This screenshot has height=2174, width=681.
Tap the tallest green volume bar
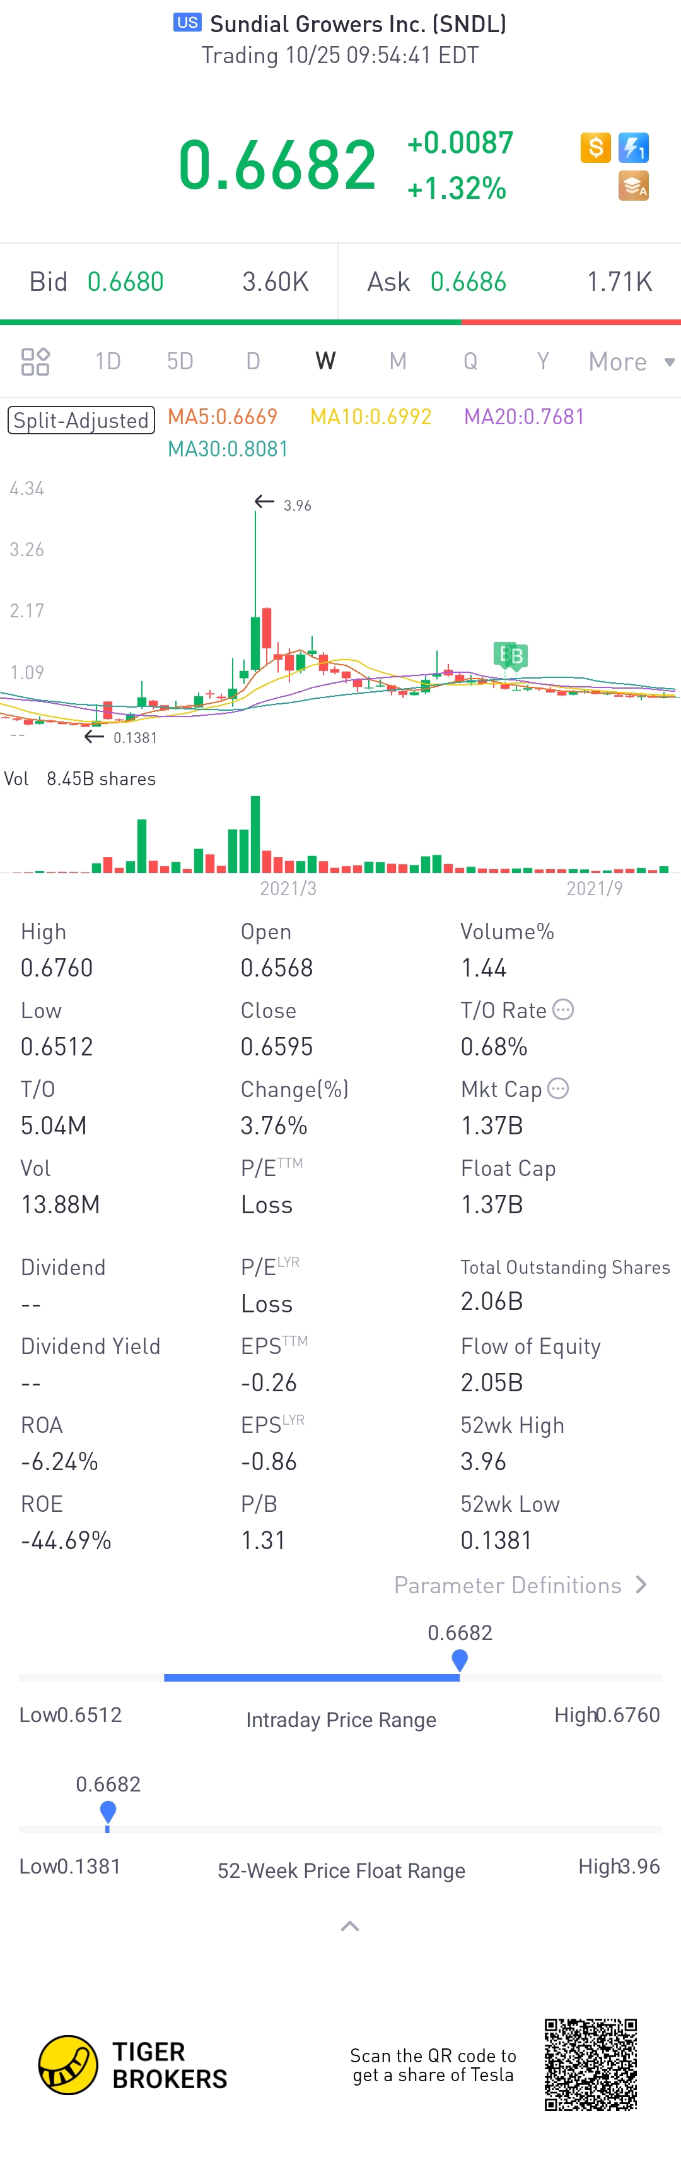tap(255, 834)
